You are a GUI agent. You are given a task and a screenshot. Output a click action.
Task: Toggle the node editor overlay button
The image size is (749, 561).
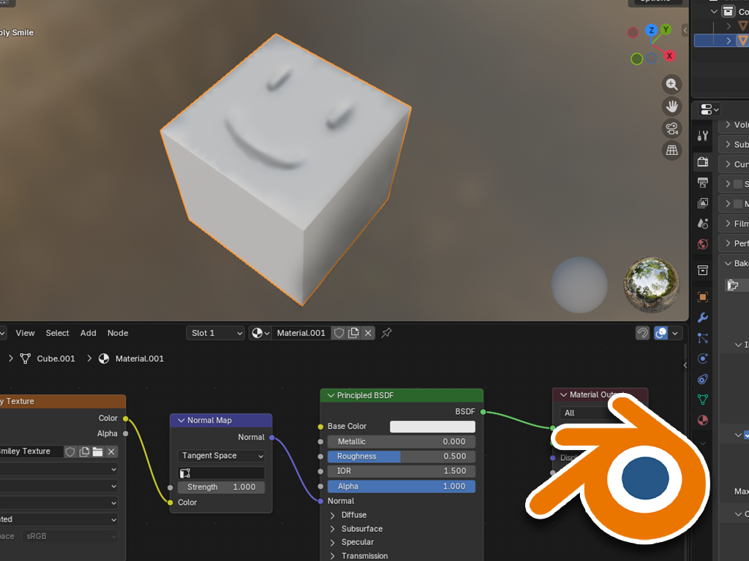pos(661,333)
